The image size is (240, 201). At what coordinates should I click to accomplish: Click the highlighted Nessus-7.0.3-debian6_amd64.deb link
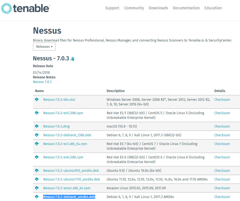69,197
